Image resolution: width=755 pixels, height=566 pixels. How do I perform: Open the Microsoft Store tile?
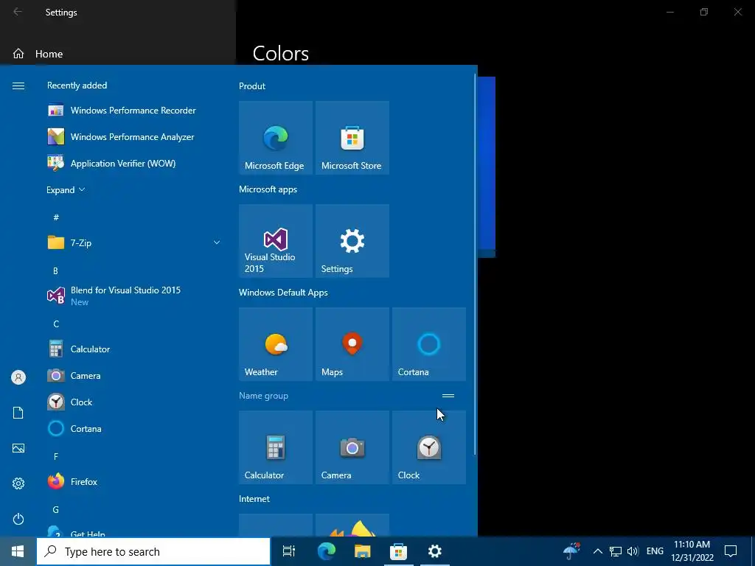352,138
